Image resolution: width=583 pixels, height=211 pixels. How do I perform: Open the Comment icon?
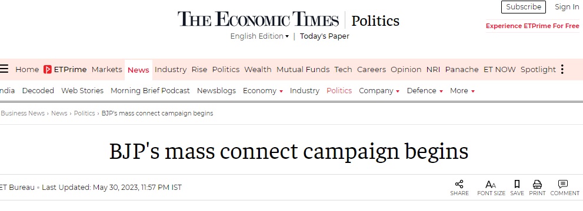[563, 184]
